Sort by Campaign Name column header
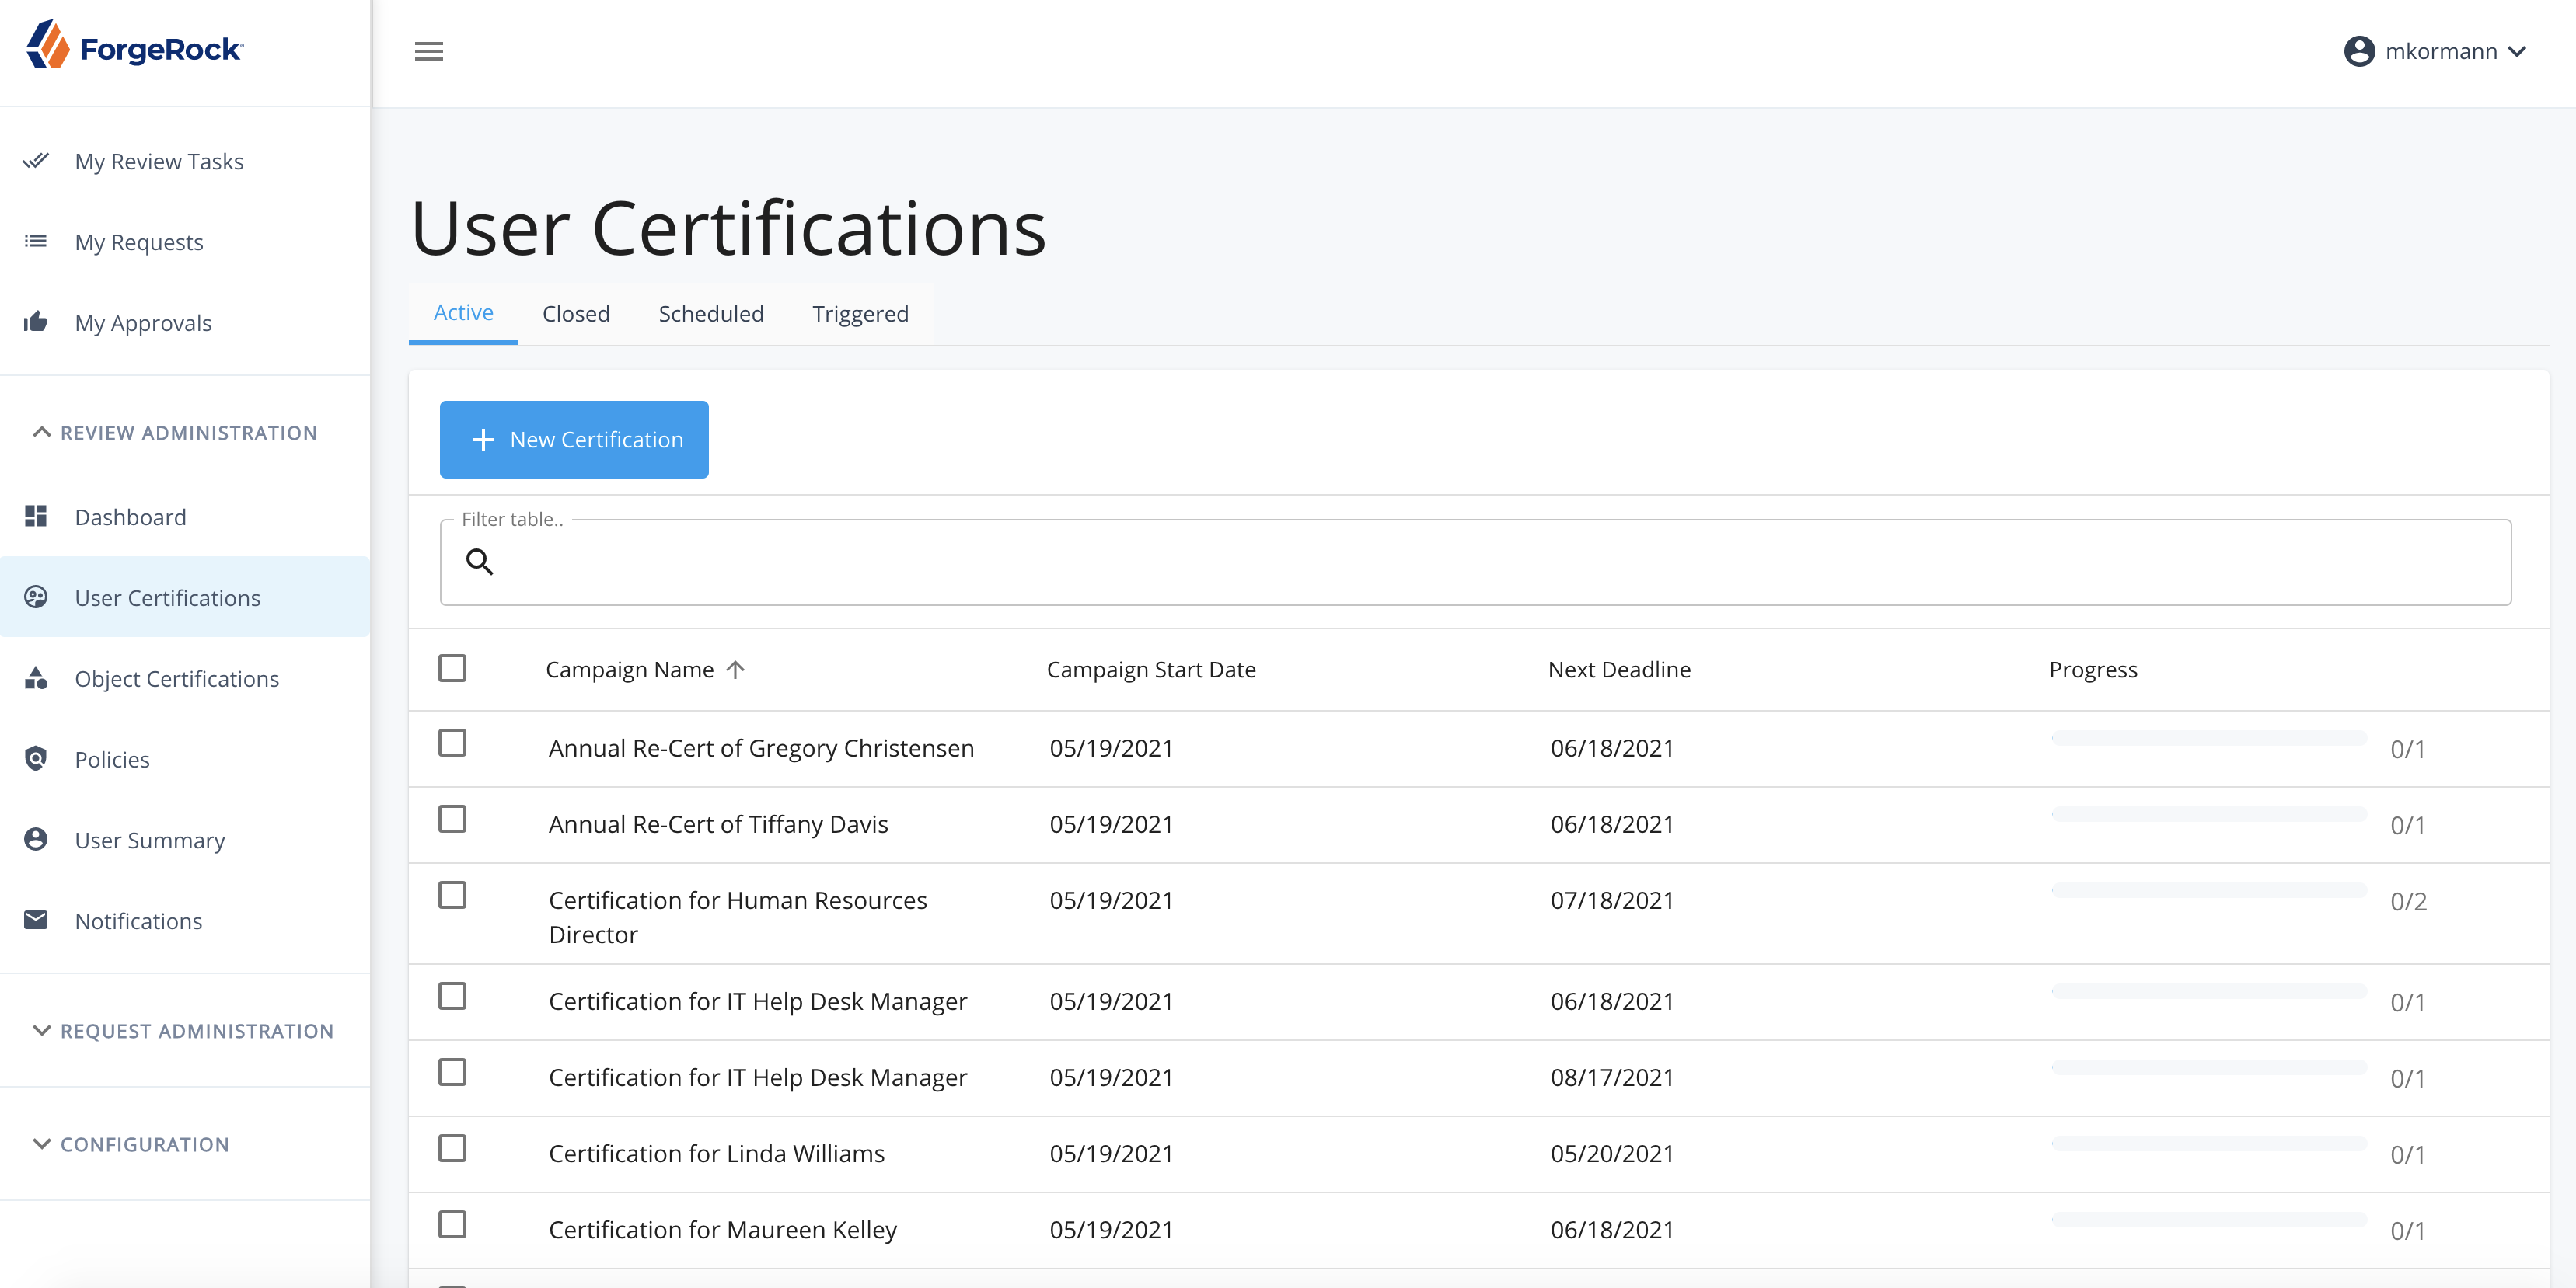The image size is (2576, 1288). (630, 670)
